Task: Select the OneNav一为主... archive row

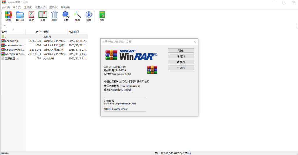Action: coord(44,50)
